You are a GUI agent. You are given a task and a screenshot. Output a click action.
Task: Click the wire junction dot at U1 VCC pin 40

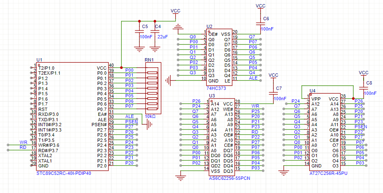121,68
